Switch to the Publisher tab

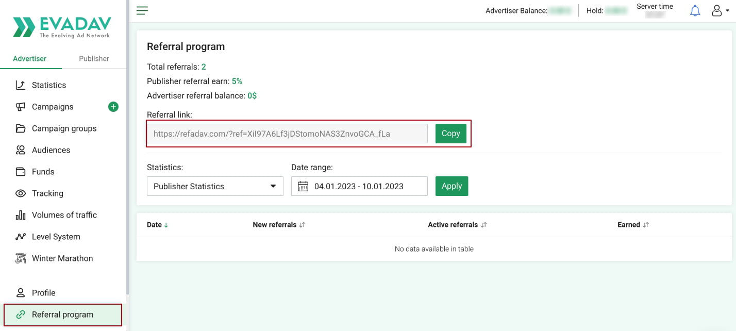pyautogui.click(x=94, y=58)
